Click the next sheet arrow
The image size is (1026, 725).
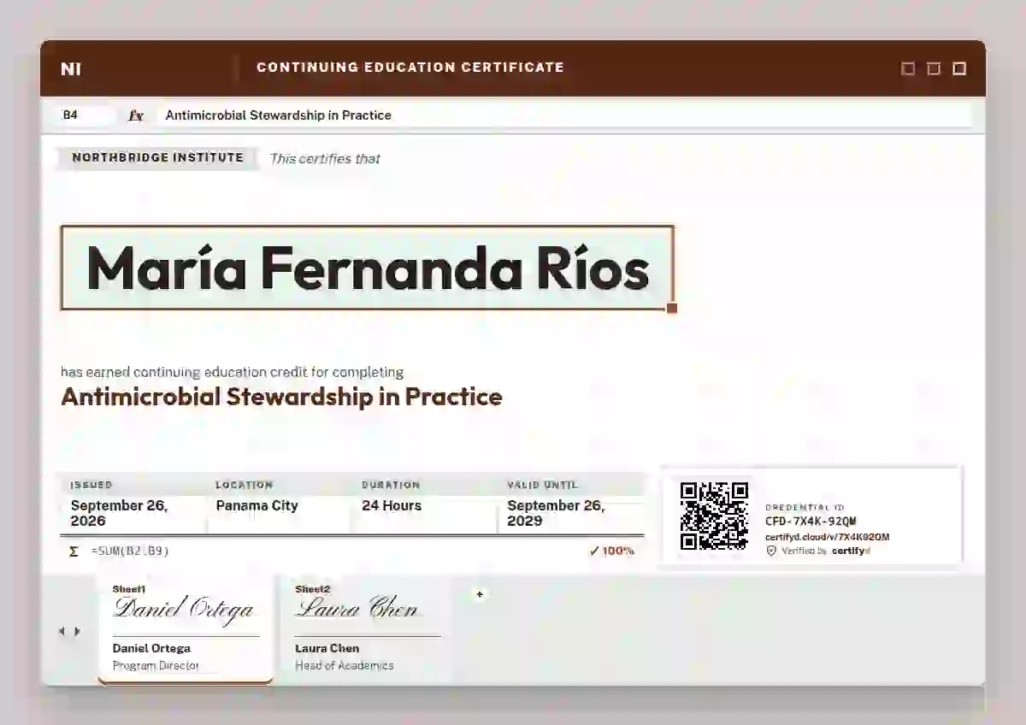pos(77,632)
